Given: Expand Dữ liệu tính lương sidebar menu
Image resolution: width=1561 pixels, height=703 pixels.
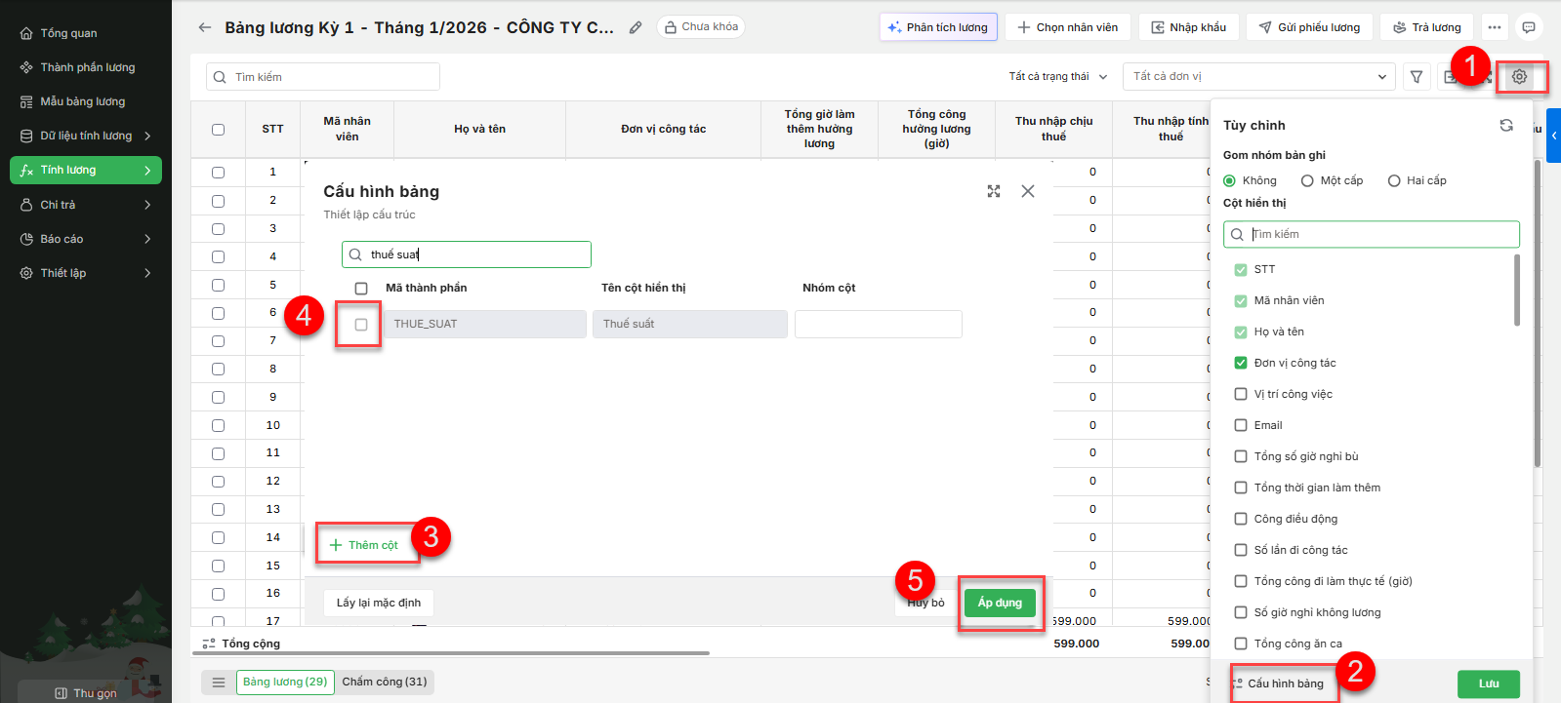Looking at the screenshot, I should (86, 136).
